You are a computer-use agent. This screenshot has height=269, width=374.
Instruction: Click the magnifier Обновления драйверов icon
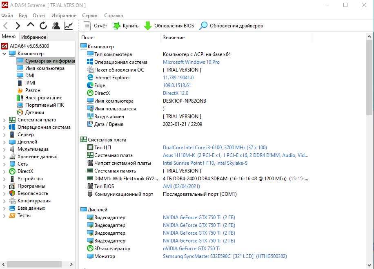[203, 26]
